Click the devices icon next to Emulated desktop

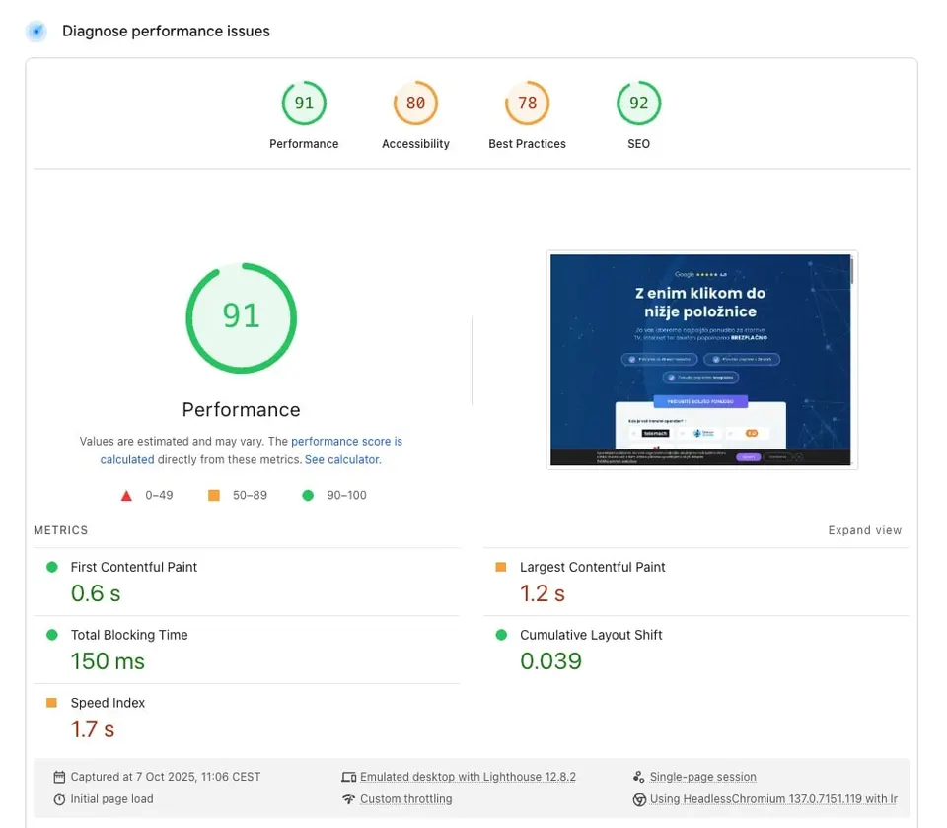click(x=348, y=777)
